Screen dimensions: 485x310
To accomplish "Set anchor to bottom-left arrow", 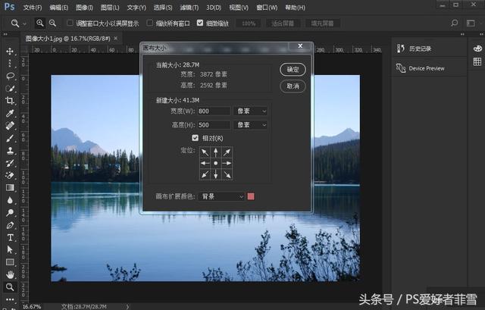I will tap(205, 174).
